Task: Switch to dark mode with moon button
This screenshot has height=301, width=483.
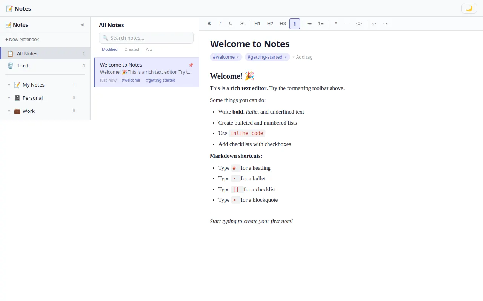Action: (x=469, y=8)
